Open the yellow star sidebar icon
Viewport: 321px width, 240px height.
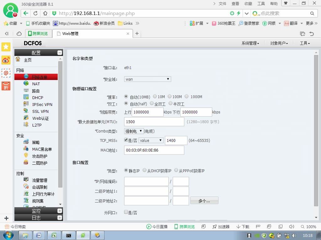[6, 47]
